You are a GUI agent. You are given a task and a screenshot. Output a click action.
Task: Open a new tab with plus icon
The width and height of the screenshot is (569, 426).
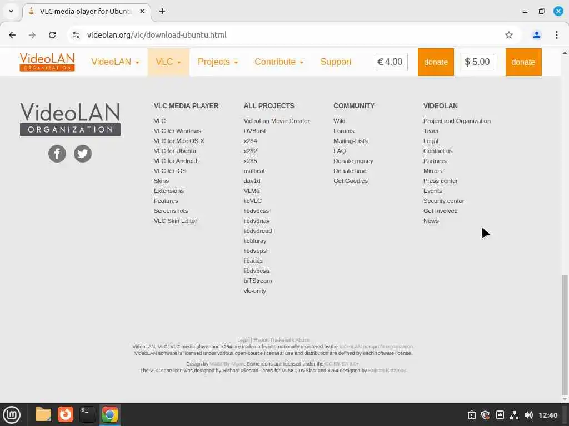162,11
